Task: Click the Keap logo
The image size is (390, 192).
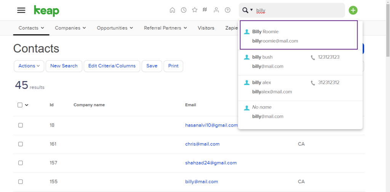Action: (46, 11)
